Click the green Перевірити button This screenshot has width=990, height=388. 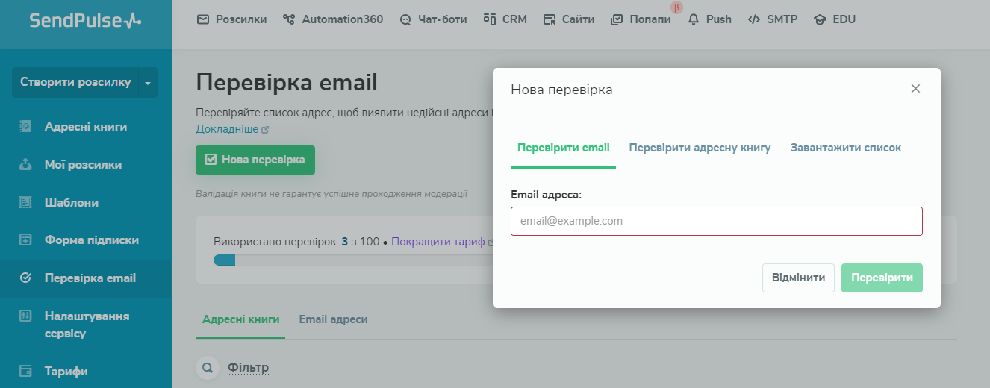click(x=882, y=278)
